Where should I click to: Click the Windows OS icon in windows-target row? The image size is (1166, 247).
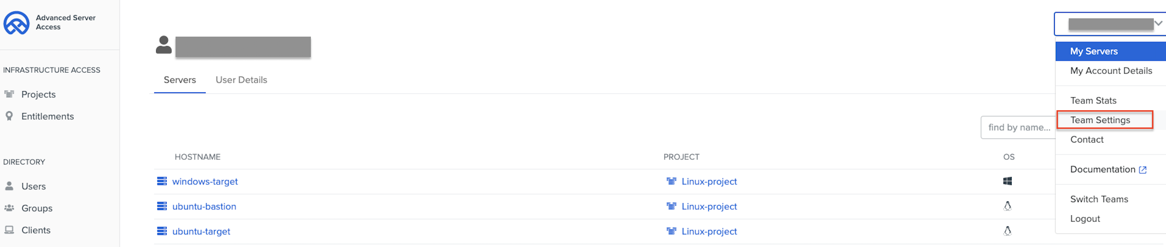1007,181
